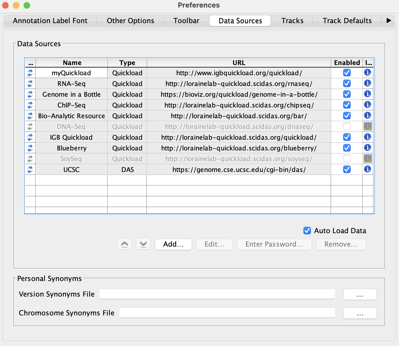This screenshot has width=399, height=346.
Task: Open the Toolbar tab
Action: tap(186, 21)
